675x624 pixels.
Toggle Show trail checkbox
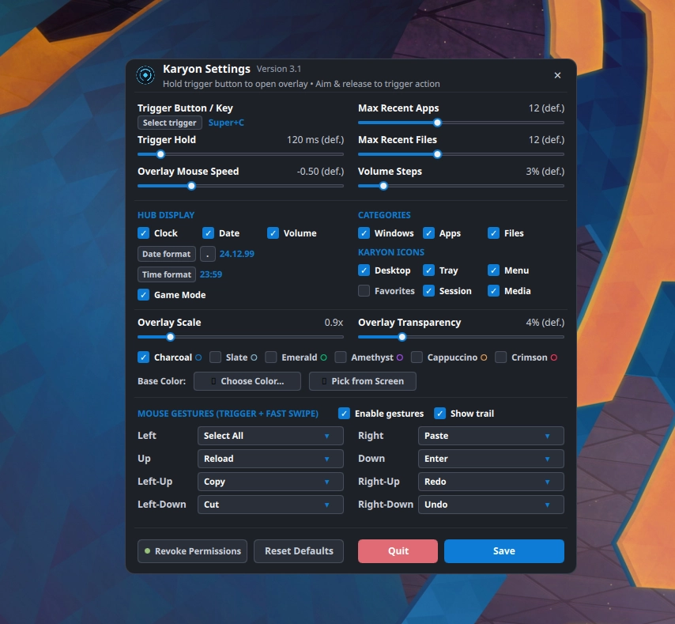tap(439, 414)
